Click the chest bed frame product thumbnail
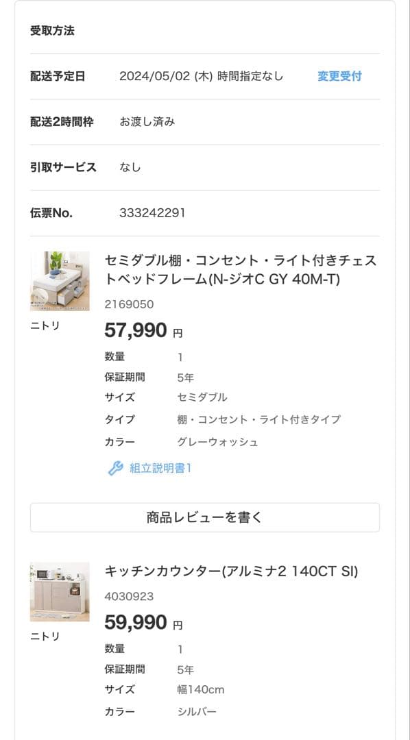Image resolution: width=410 pixels, height=740 pixels. (61, 280)
